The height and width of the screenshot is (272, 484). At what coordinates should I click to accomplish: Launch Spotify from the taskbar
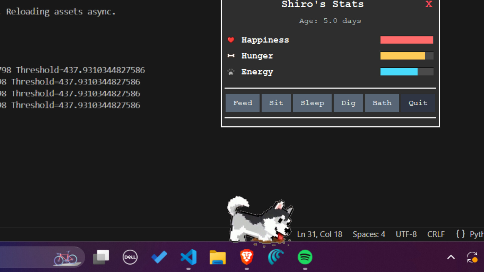point(305,257)
